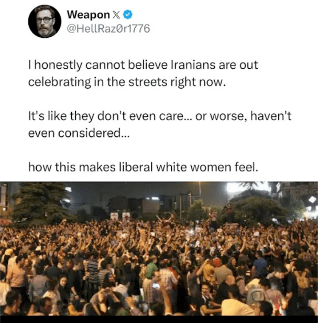The width and height of the screenshot is (318, 323).
Task: Click the black bar below the photo
Action: coord(159,319)
